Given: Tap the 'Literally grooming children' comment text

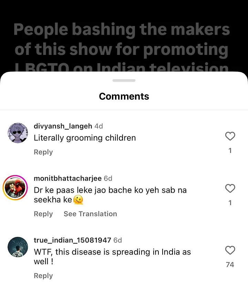Looking at the screenshot, I should tap(85, 138).
